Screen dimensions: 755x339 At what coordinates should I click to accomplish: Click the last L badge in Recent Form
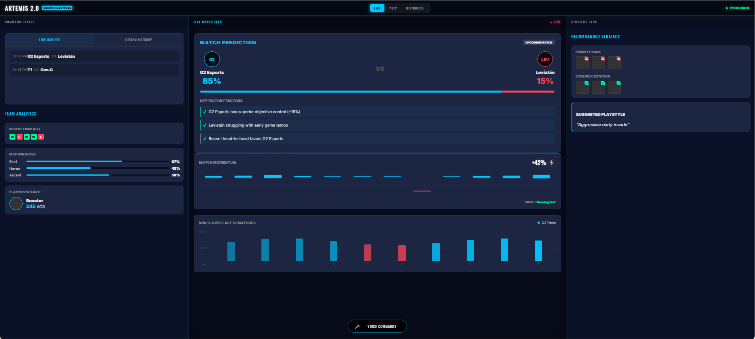pos(41,137)
